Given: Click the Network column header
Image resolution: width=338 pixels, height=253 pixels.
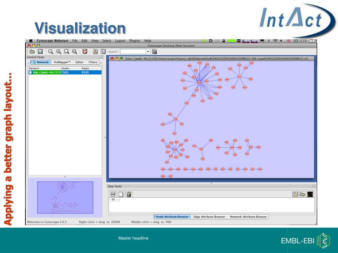Looking at the screenshot, I should [45, 68].
